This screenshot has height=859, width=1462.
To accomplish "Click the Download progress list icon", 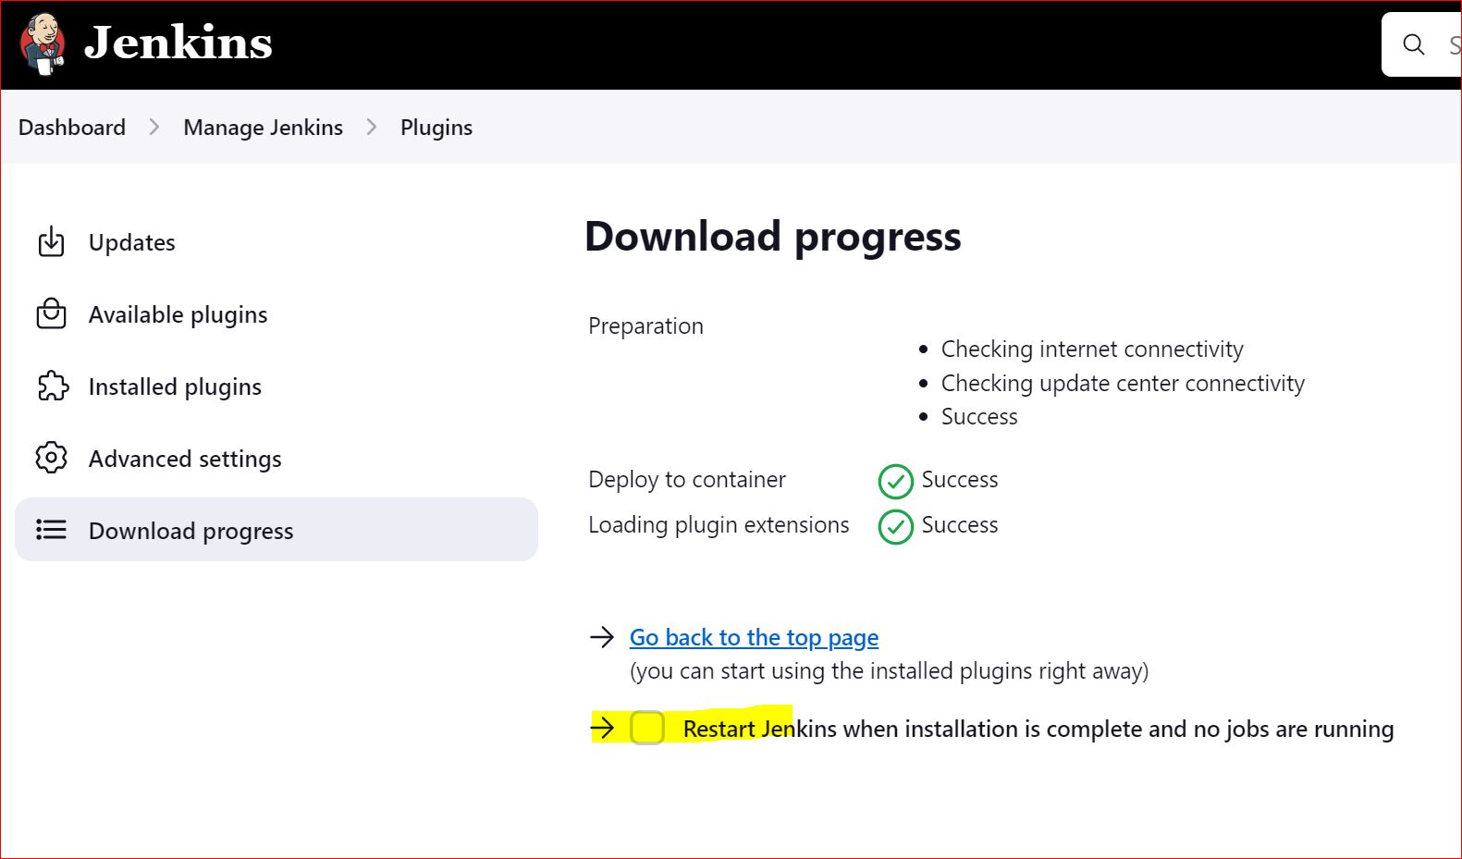I will pos(51,529).
